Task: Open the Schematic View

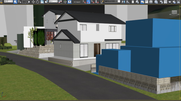Action: (151, 2)
